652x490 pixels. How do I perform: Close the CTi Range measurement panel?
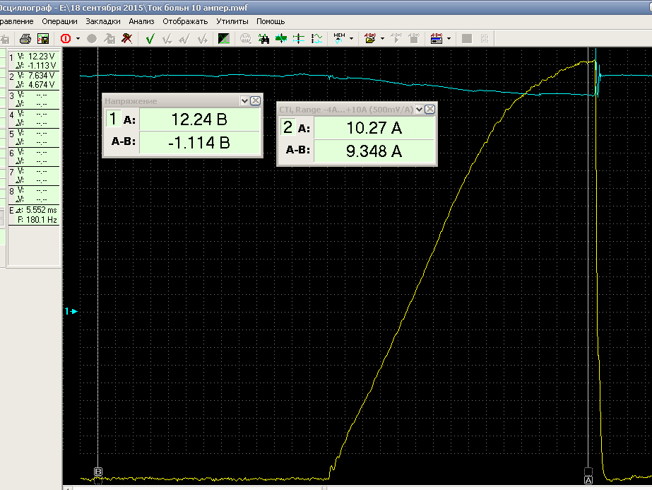click(x=429, y=109)
